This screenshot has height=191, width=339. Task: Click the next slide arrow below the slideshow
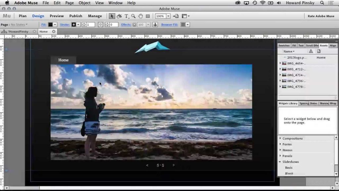pos(173,165)
